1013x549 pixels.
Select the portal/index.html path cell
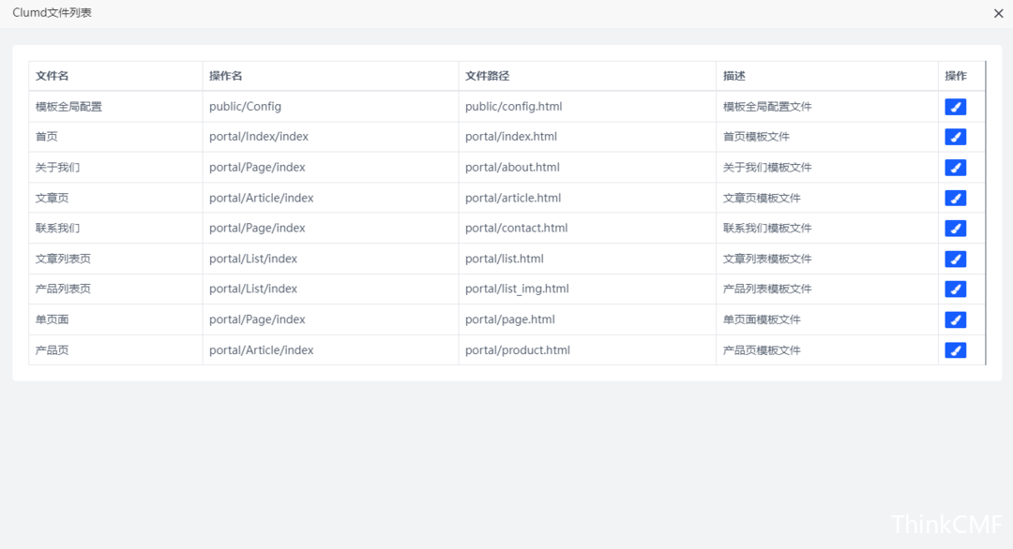pyautogui.click(x=511, y=137)
